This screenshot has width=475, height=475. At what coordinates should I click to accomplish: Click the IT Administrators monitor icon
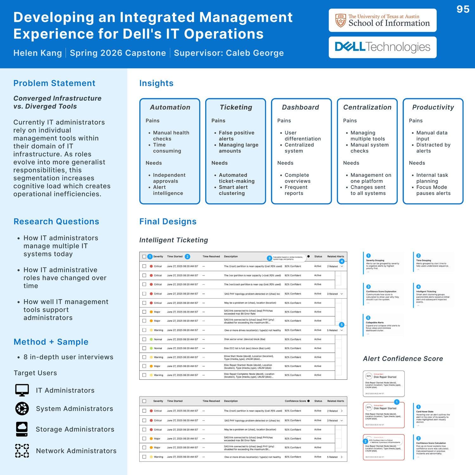point(22,390)
